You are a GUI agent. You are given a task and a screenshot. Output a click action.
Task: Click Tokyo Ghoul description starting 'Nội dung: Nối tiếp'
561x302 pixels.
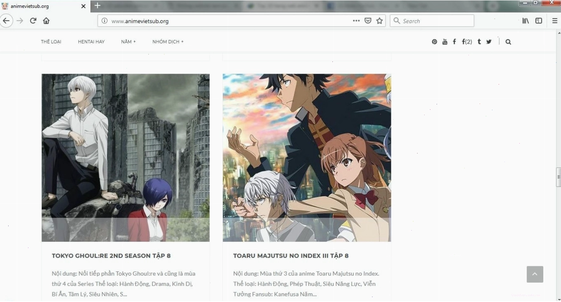coord(124,284)
